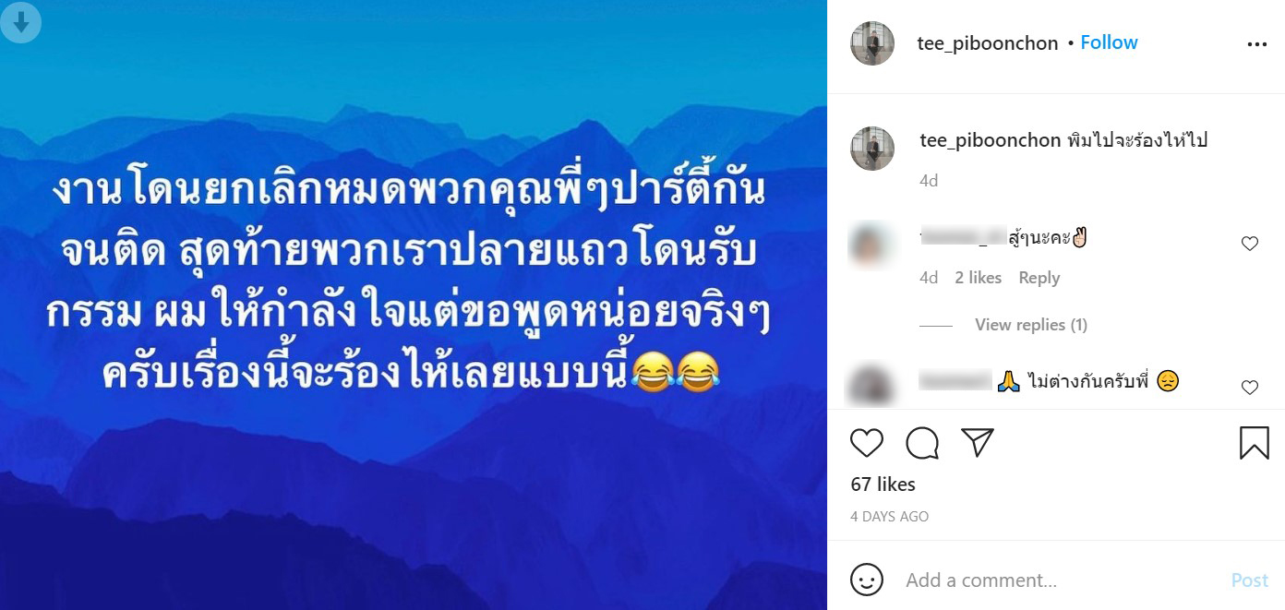Like the สู้ๆนะคะ comment with its heart

(x=1250, y=244)
